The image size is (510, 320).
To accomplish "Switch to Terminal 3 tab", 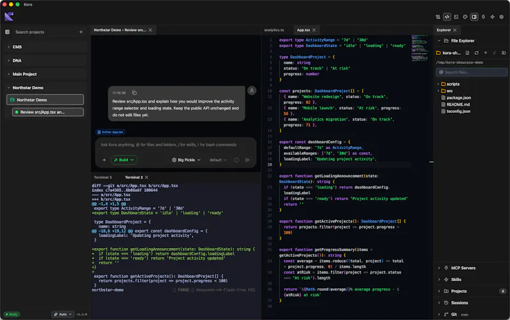I will click(x=103, y=177).
